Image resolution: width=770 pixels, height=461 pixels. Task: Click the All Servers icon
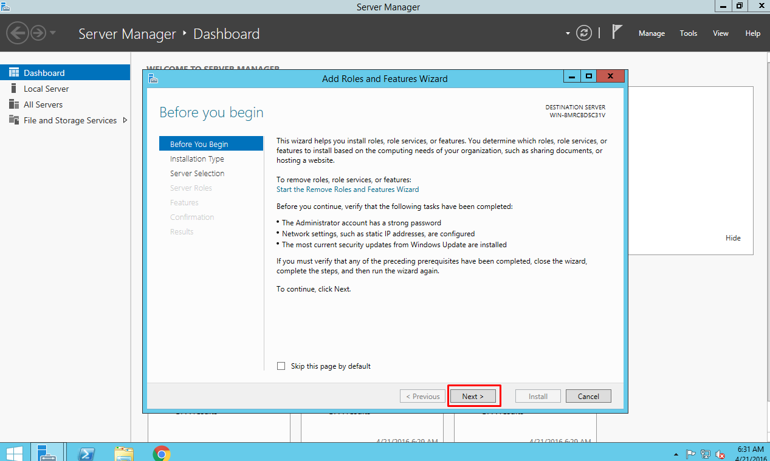[14, 104]
